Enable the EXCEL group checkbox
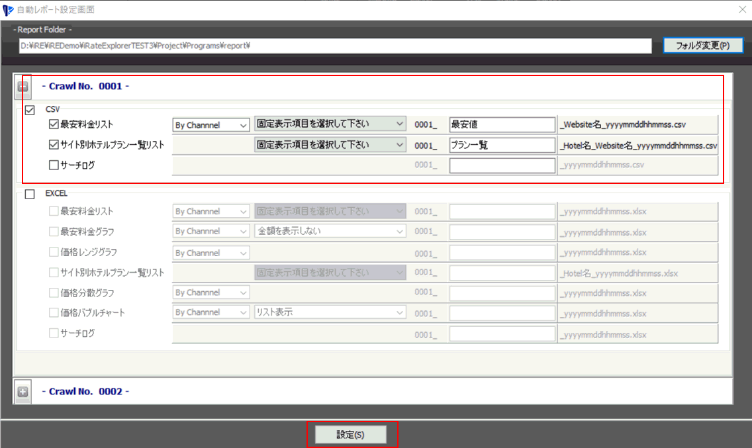752x448 pixels. [29, 194]
